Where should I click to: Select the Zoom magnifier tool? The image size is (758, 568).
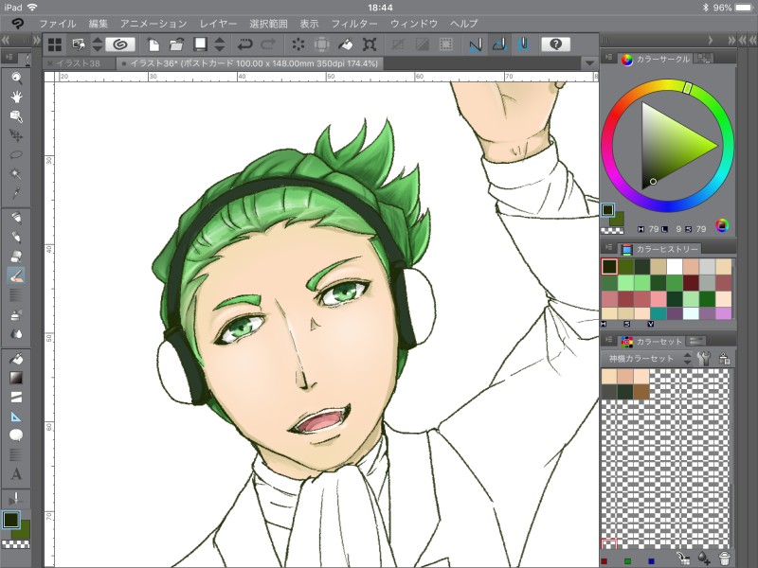(16, 78)
